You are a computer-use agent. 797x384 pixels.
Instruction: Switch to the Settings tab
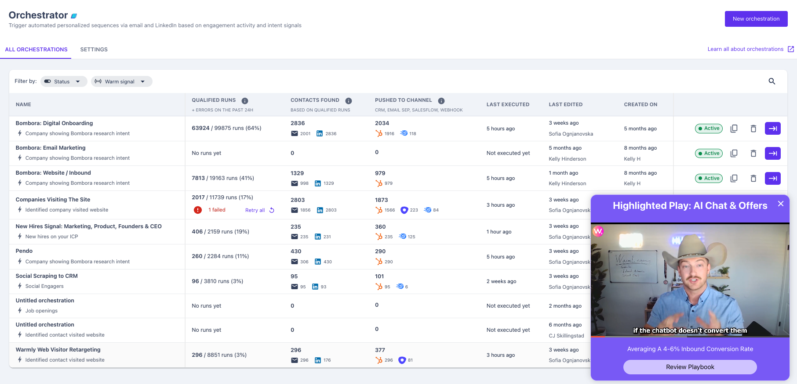click(94, 50)
